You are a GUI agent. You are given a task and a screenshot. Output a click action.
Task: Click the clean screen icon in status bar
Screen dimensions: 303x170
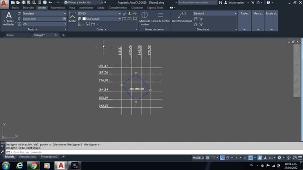(x=294, y=158)
